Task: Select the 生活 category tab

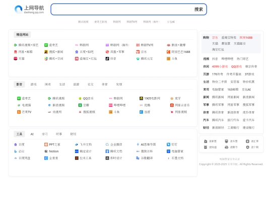Action: pyautogui.click(x=62, y=85)
